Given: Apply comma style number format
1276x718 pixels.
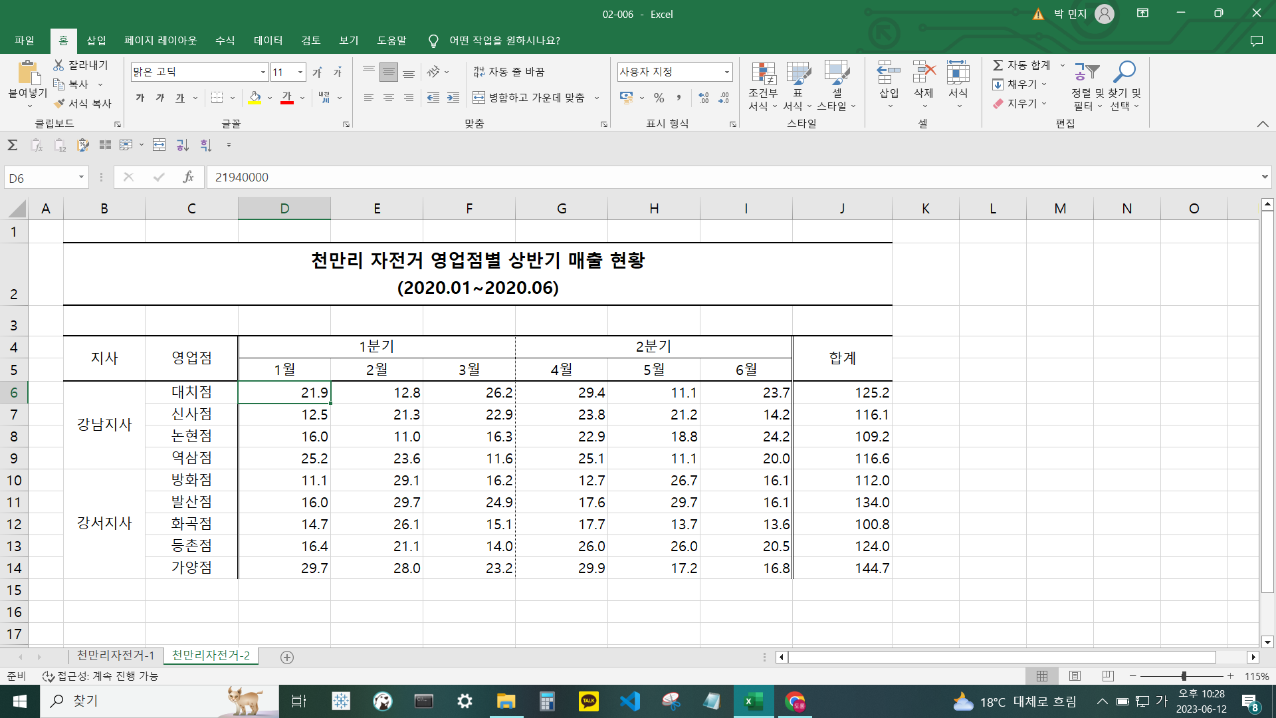Looking at the screenshot, I should 679,98.
